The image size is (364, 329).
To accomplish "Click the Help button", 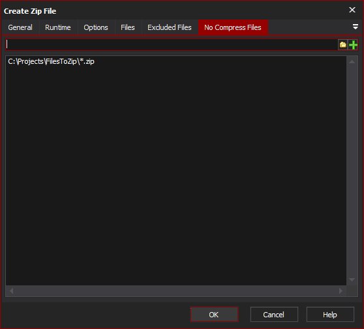I will pos(330,315).
